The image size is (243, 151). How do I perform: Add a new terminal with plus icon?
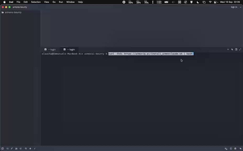[228, 49]
